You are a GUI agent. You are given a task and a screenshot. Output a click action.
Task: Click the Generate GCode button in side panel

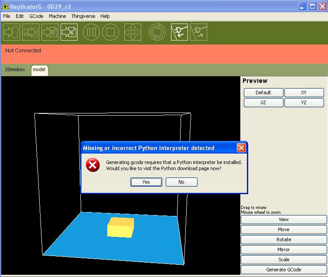(284, 270)
